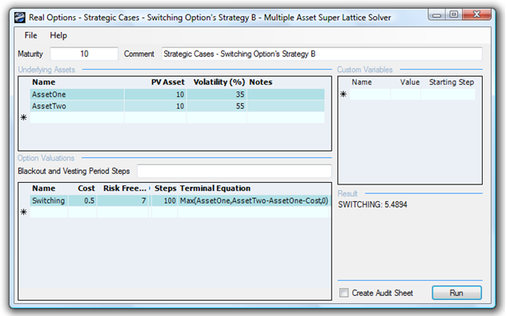Select the AssetOne name cell
This screenshot has height=316, width=506.
point(77,95)
